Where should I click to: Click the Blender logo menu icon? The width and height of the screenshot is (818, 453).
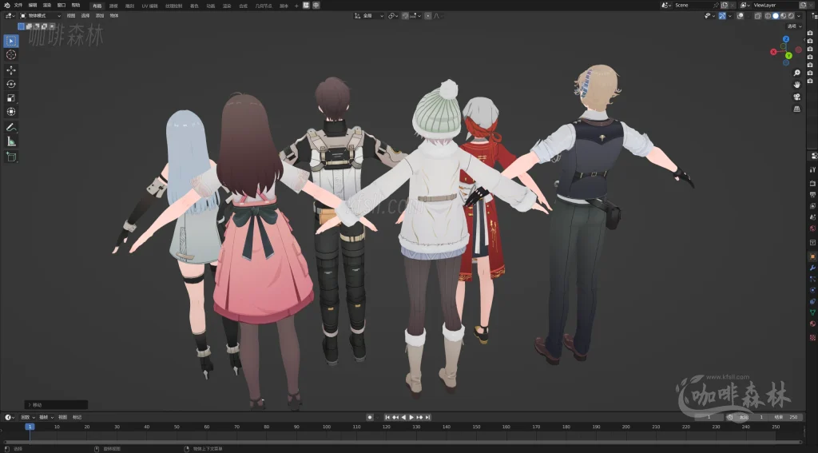[6, 6]
